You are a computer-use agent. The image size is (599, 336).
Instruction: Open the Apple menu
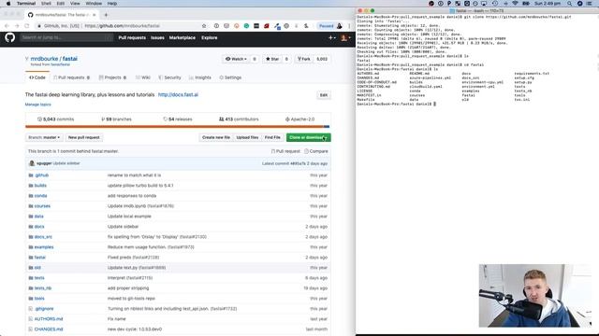(x=8, y=4)
